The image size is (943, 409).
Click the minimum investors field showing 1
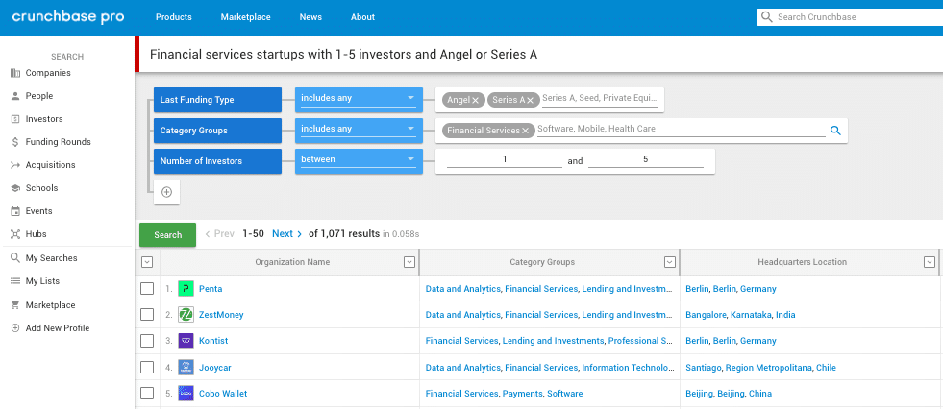505,160
